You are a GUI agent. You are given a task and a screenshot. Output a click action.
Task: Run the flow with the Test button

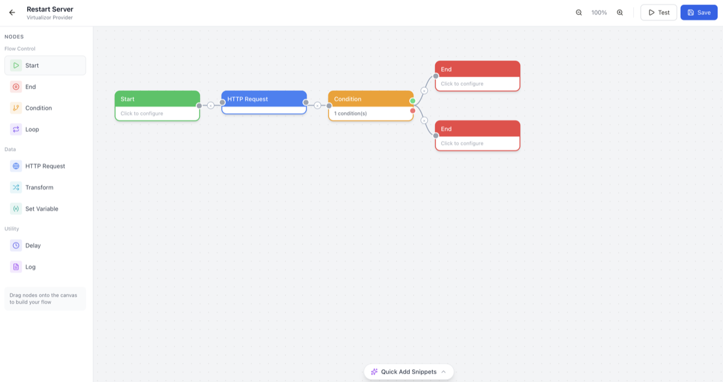pos(659,12)
